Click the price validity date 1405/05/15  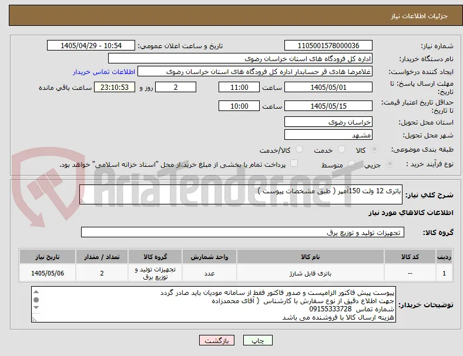(328, 106)
